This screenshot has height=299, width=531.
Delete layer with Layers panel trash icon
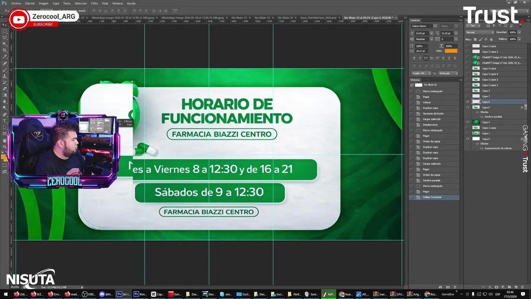[522, 287]
